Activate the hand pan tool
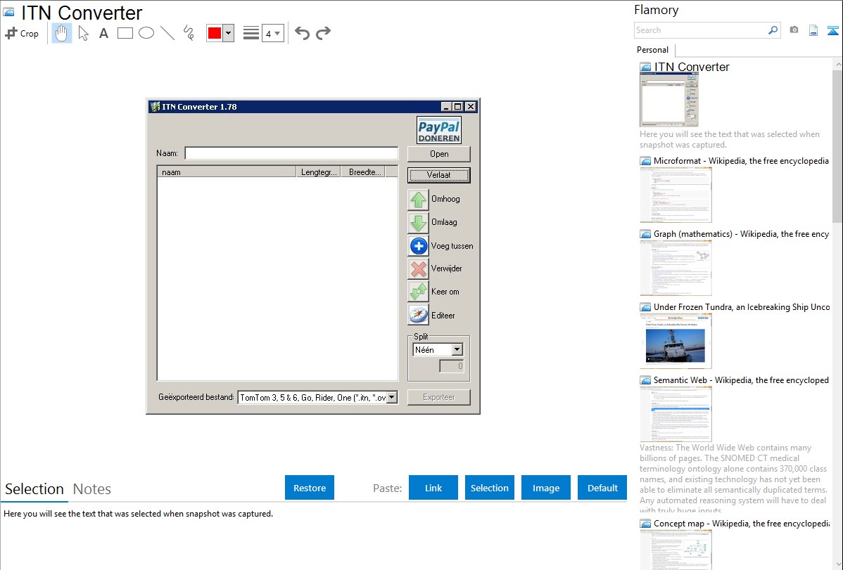 [x=61, y=33]
